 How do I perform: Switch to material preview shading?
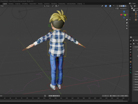124,6
